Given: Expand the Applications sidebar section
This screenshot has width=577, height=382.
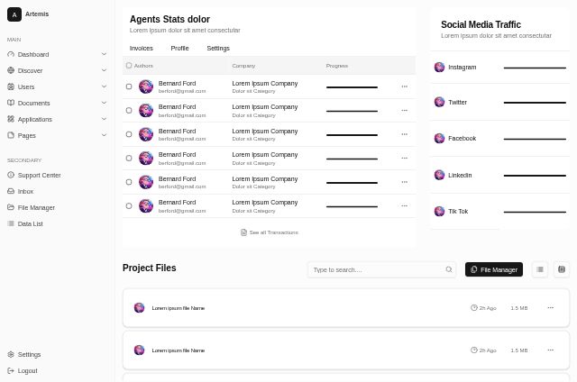Looking at the screenshot, I should tap(104, 119).
